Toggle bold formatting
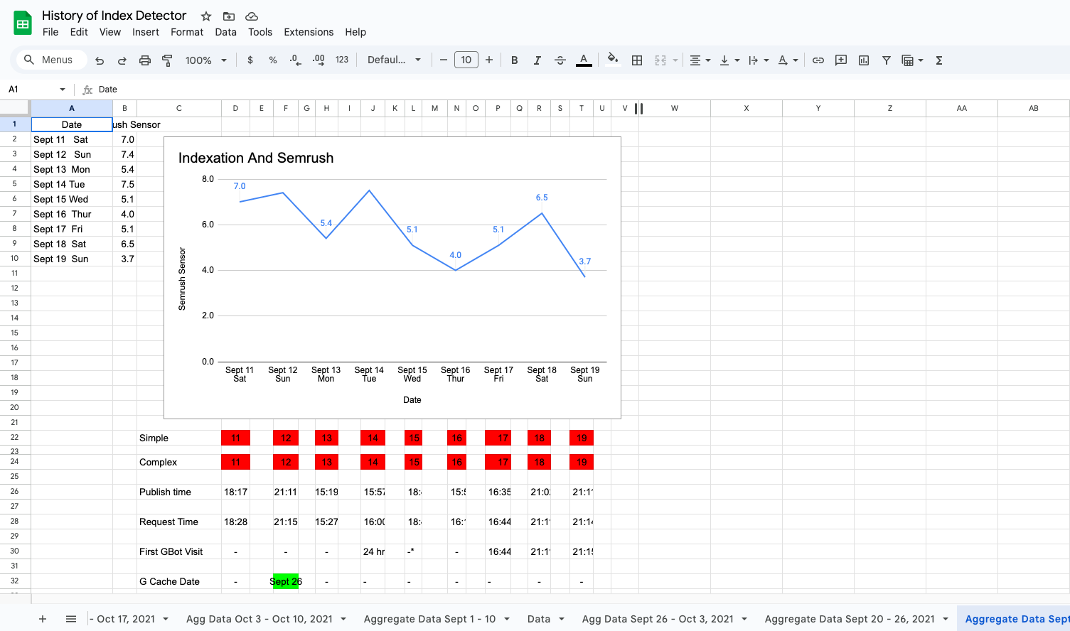Viewport: 1070px width, 631px height. (x=515, y=60)
